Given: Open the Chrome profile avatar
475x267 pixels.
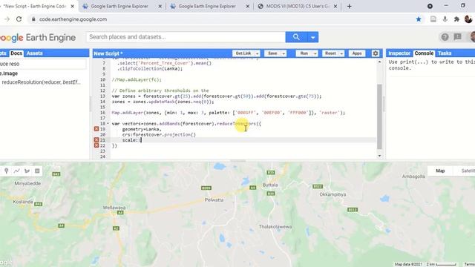Looking at the screenshot, I should coord(468,19).
